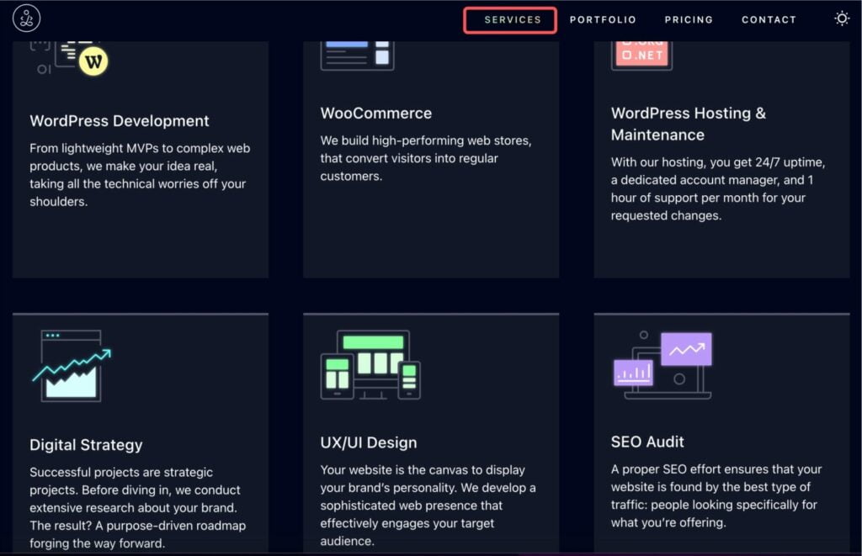This screenshot has height=556, width=862.
Task: Open the UX/UI Design heading
Action: (369, 442)
